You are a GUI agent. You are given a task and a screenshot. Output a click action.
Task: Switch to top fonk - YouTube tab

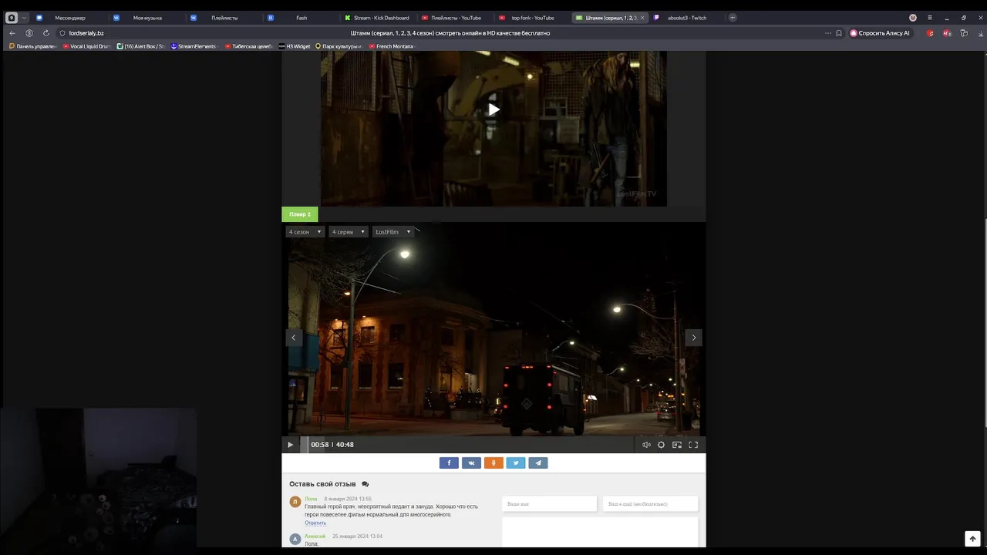tap(532, 18)
